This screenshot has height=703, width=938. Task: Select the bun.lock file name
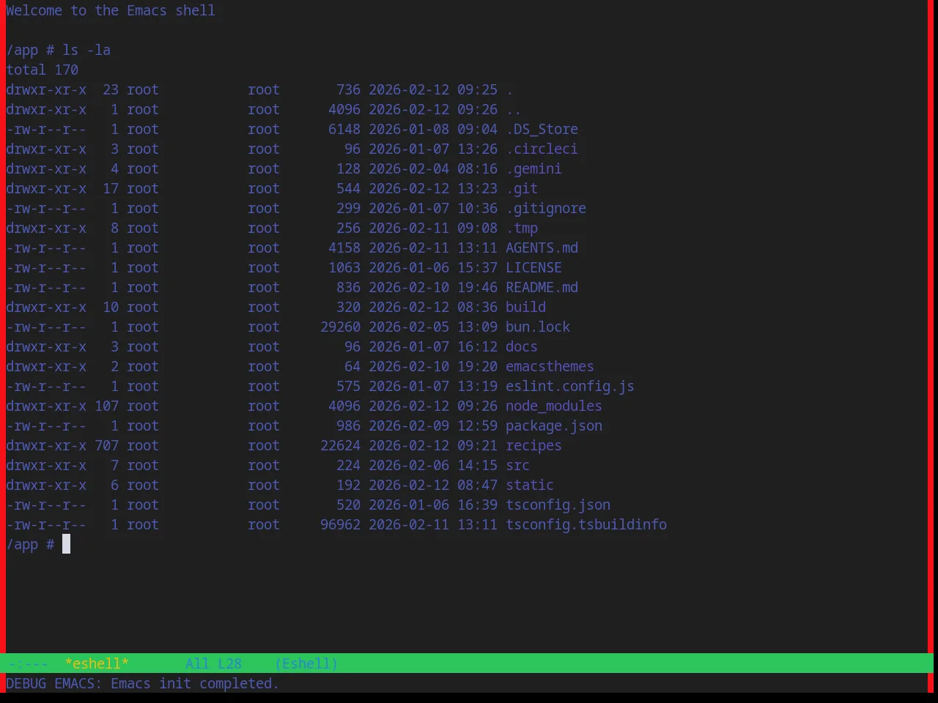(538, 327)
